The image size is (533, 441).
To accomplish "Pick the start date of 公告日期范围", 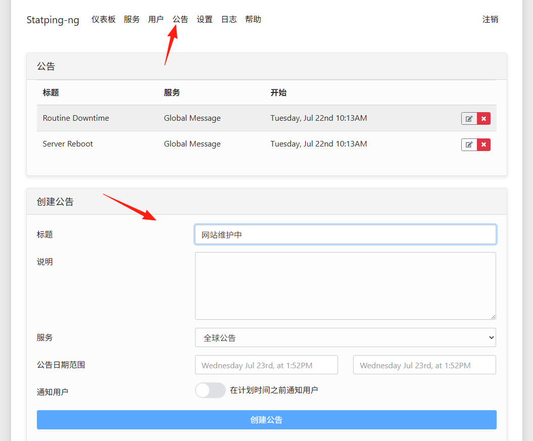I will click(266, 365).
